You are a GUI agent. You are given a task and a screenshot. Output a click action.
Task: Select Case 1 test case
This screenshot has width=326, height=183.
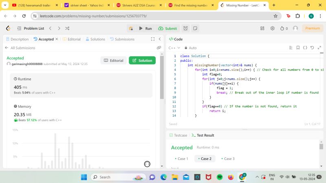(181, 159)
